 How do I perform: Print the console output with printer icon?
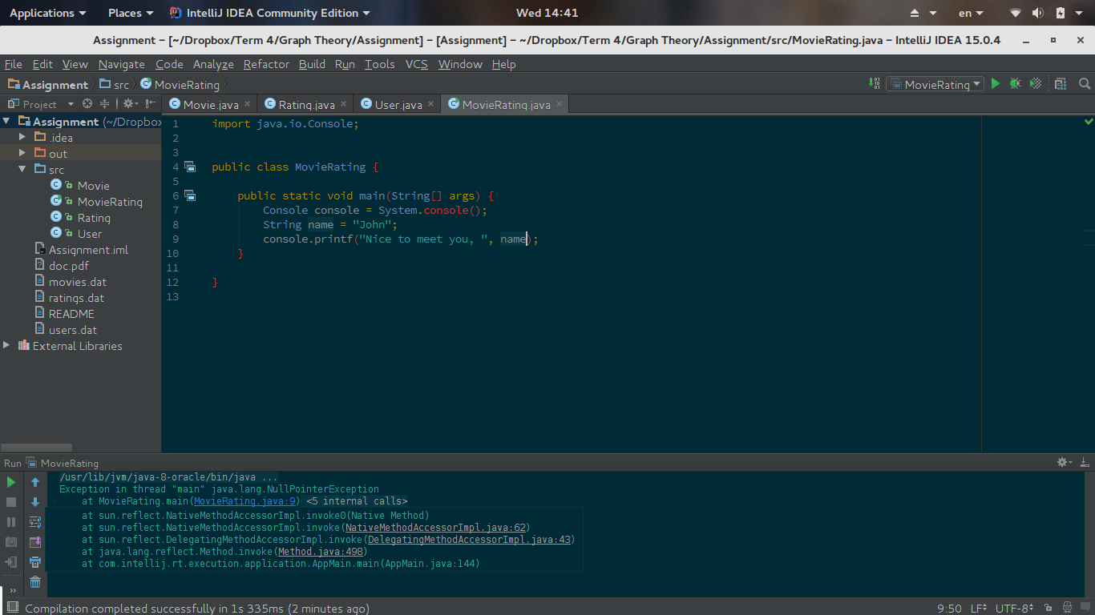pyautogui.click(x=35, y=562)
